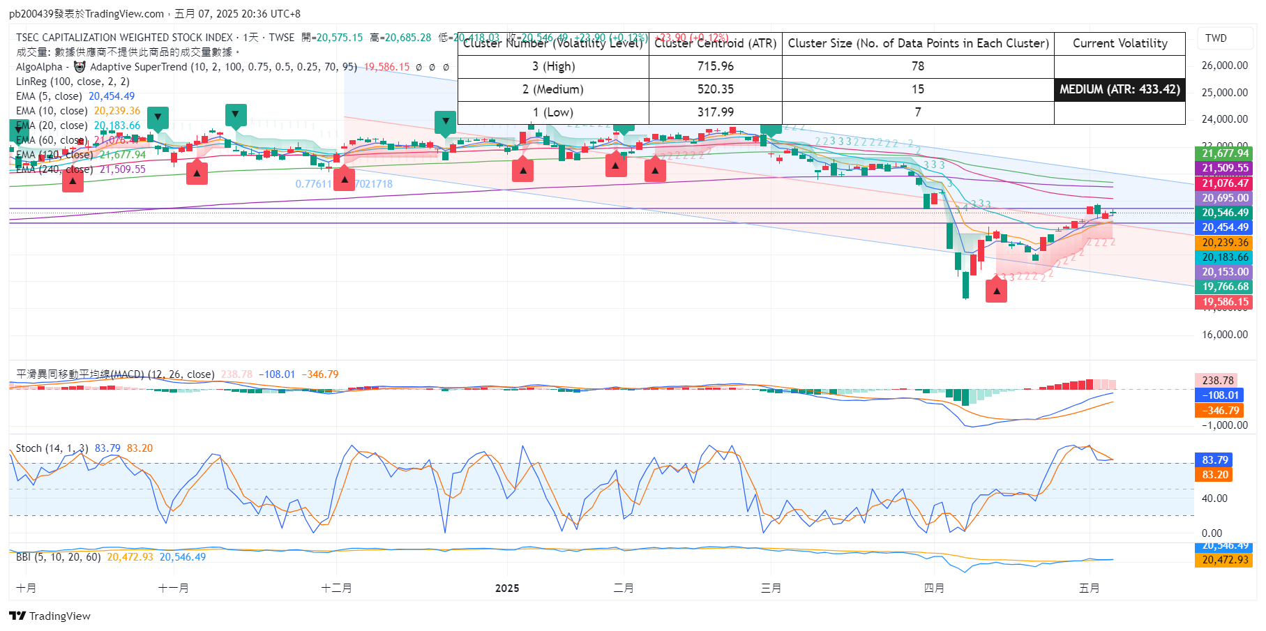Image resolution: width=1266 pixels, height=631 pixels.
Task: Click the MACD (12, 26, close) indicator label
Action: point(115,374)
